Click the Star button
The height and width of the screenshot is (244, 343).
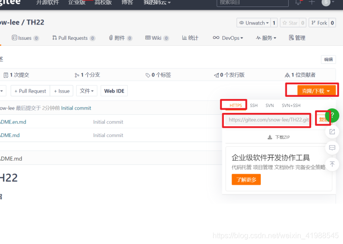[x=290, y=23]
